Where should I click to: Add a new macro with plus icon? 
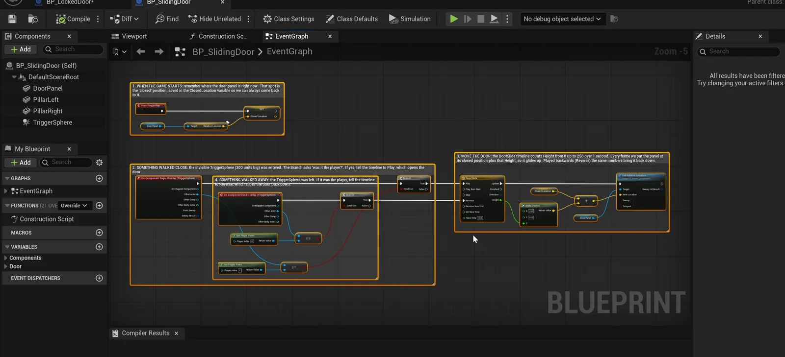click(99, 233)
